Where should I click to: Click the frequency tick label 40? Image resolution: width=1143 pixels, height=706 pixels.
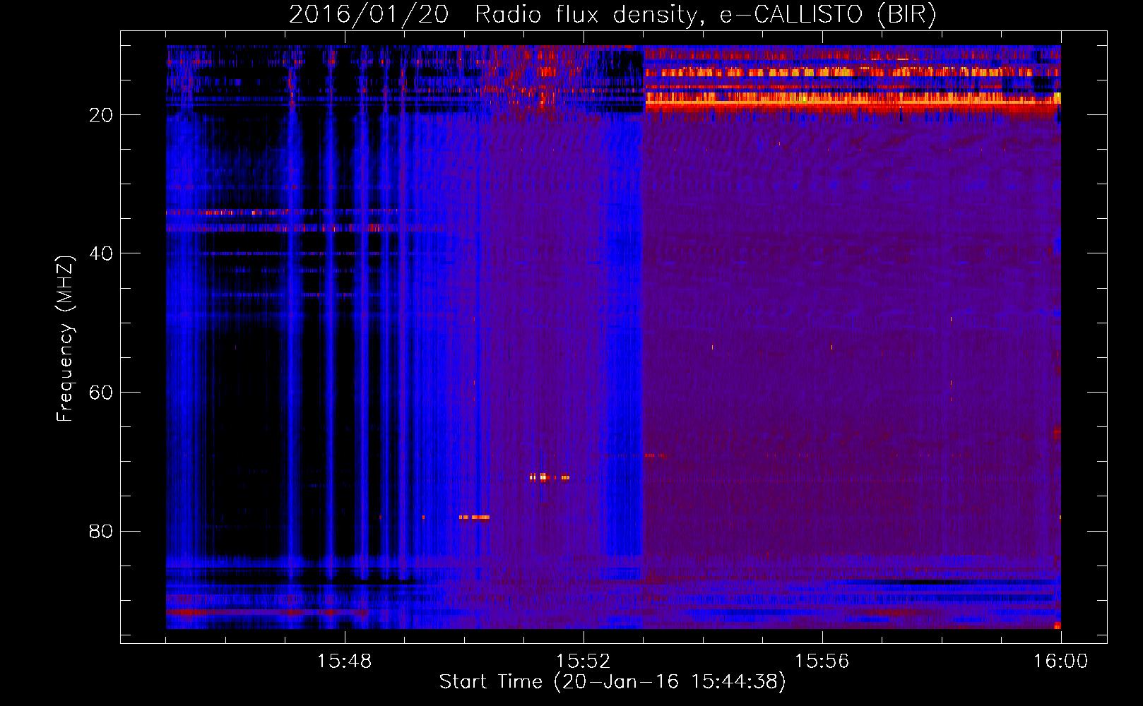101,253
